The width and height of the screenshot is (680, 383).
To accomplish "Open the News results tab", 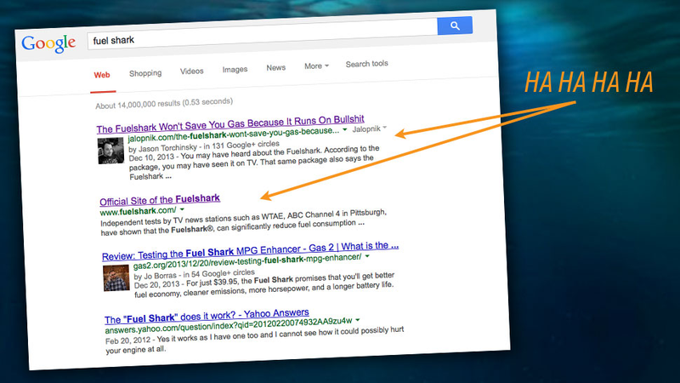I will (x=275, y=67).
